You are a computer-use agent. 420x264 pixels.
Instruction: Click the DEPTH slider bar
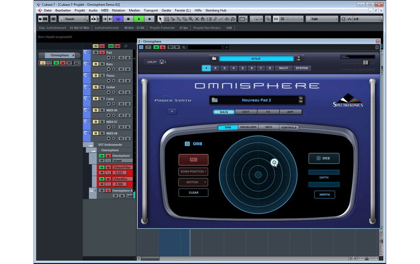pos(324,172)
